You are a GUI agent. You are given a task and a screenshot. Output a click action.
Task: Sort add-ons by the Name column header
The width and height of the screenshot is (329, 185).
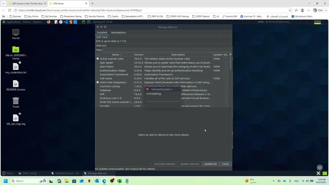click(x=116, y=54)
